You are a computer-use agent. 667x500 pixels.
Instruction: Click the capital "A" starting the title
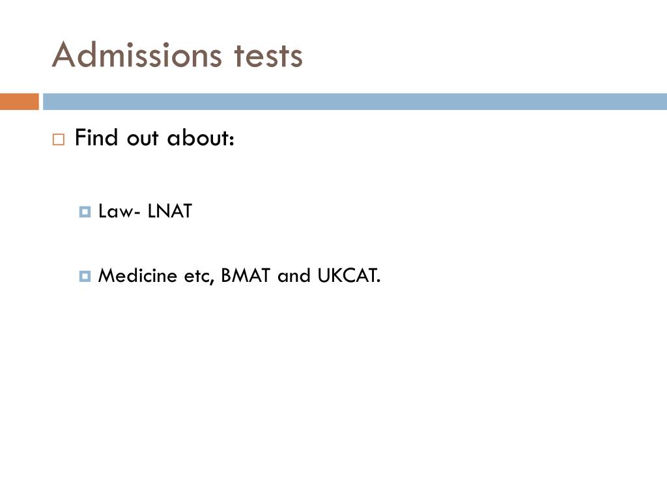[x=64, y=55]
